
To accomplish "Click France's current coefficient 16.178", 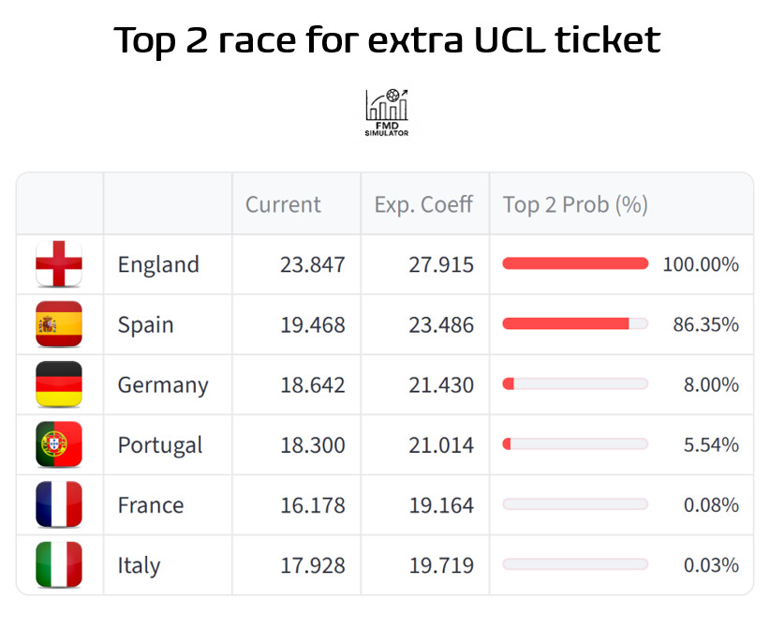I will (313, 505).
